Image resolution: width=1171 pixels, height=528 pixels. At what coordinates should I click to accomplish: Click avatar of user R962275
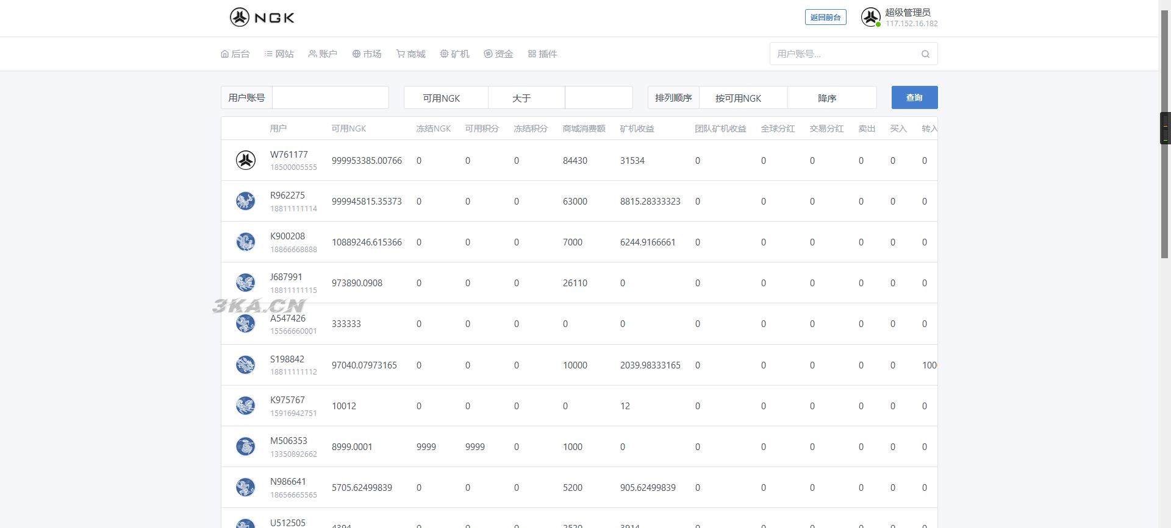click(245, 201)
